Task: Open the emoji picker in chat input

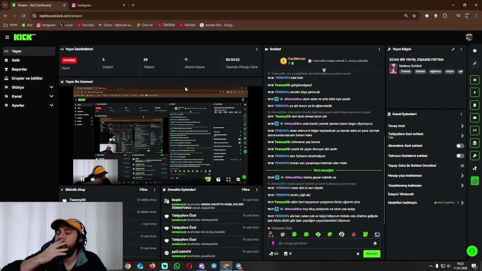Action: pos(375,244)
